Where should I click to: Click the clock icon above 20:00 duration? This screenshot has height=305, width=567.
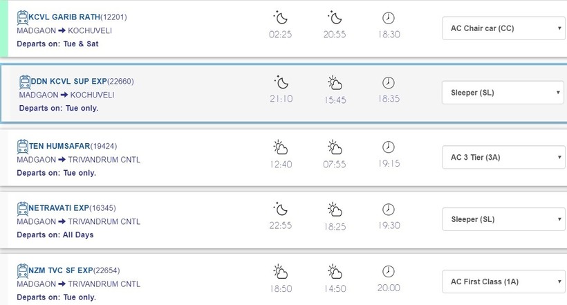coord(389,271)
